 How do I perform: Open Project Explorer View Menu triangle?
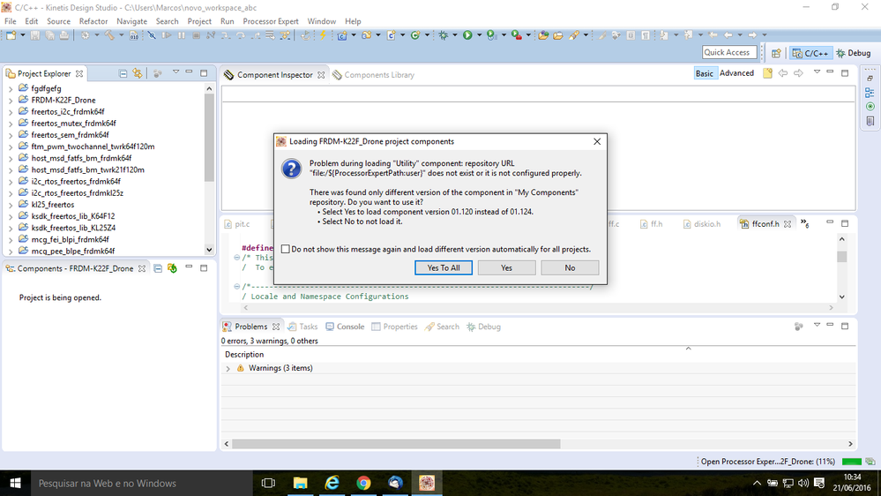point(175,72)
